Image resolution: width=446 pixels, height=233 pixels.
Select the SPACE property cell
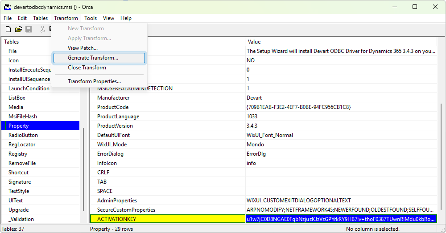168,191
